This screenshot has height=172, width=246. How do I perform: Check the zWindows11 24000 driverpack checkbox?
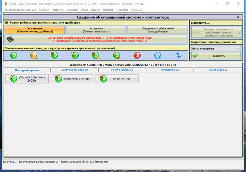point(53,79)
